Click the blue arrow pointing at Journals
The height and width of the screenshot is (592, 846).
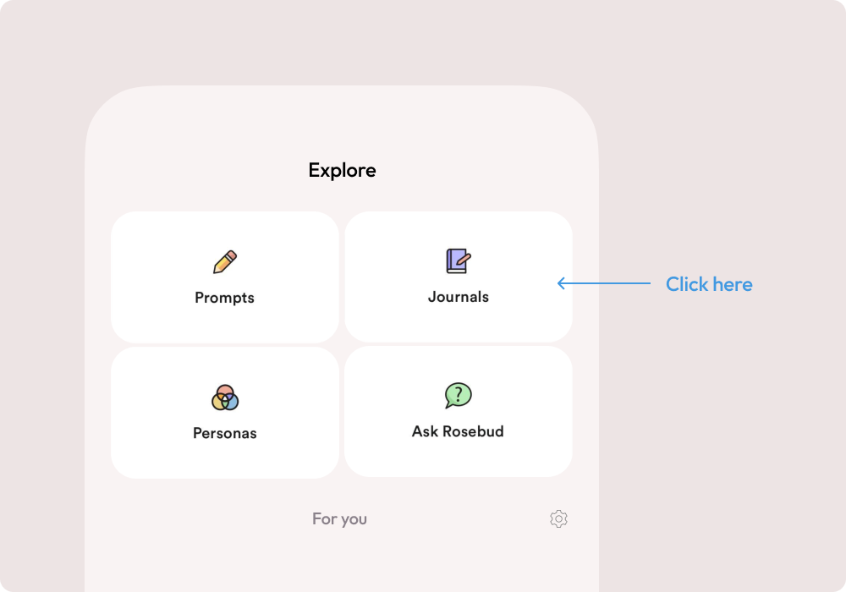602,284
